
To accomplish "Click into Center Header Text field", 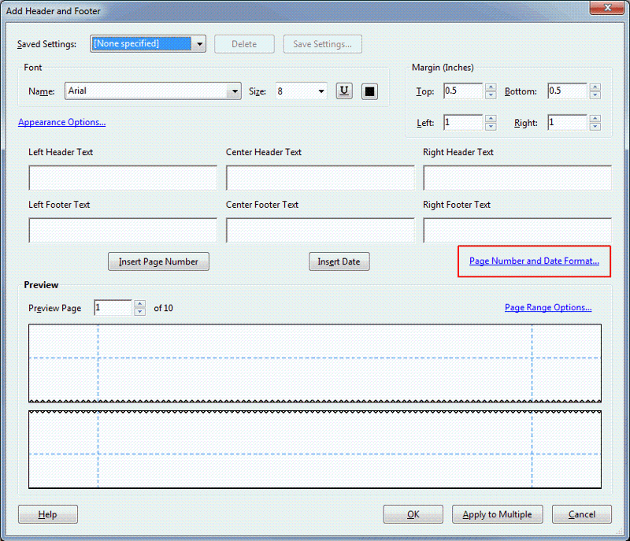I will [321, 177].
